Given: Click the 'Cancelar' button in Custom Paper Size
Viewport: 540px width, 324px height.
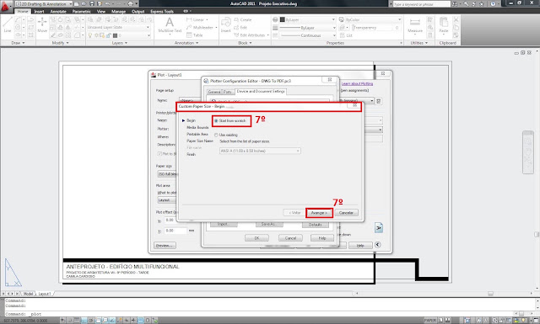Looking at the screenshot, I should (346, 213).
